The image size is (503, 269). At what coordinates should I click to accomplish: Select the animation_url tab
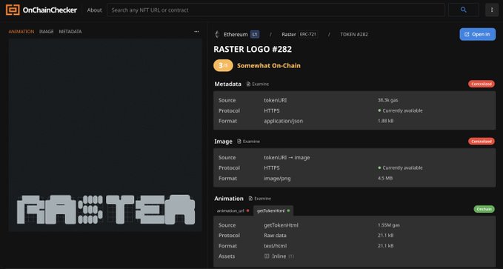(x=233, y=211)
